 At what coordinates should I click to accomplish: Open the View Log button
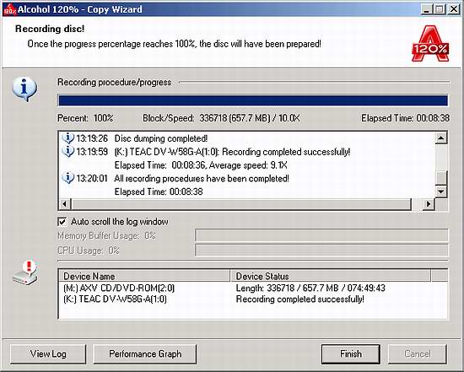(48, 354)
